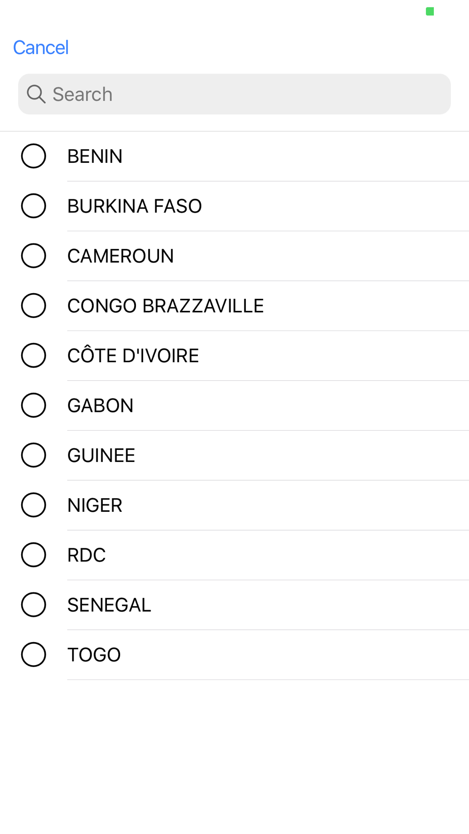This screenshot has height=834, width=469.
Task: Tap the BURKINA FASO country name
Action: pyautogui.click(x=135, y=206)
